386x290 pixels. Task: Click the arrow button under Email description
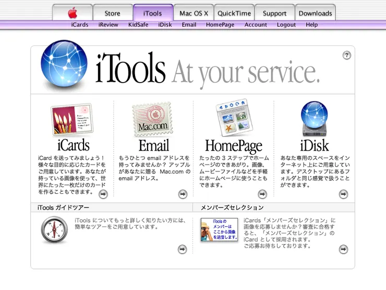click(x=183, y=194)
